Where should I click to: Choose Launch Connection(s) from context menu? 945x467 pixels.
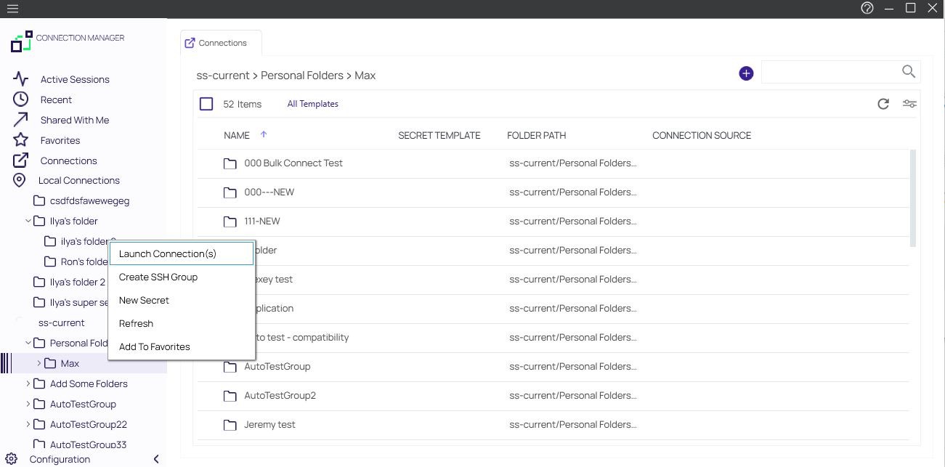(x=168, y=253)
